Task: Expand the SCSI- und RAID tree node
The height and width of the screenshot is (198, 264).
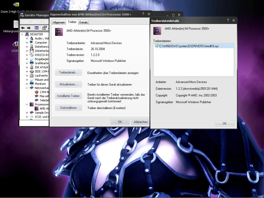Action: pos(27,117)
